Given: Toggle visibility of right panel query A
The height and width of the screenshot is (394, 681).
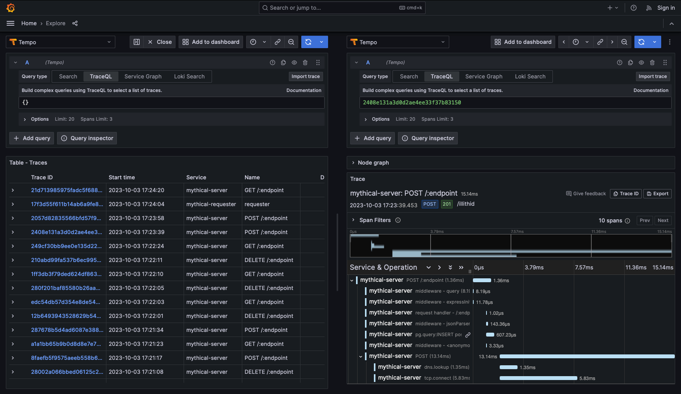Looking at the screenshot, I should pyautogui.click(x=641, y=62).
